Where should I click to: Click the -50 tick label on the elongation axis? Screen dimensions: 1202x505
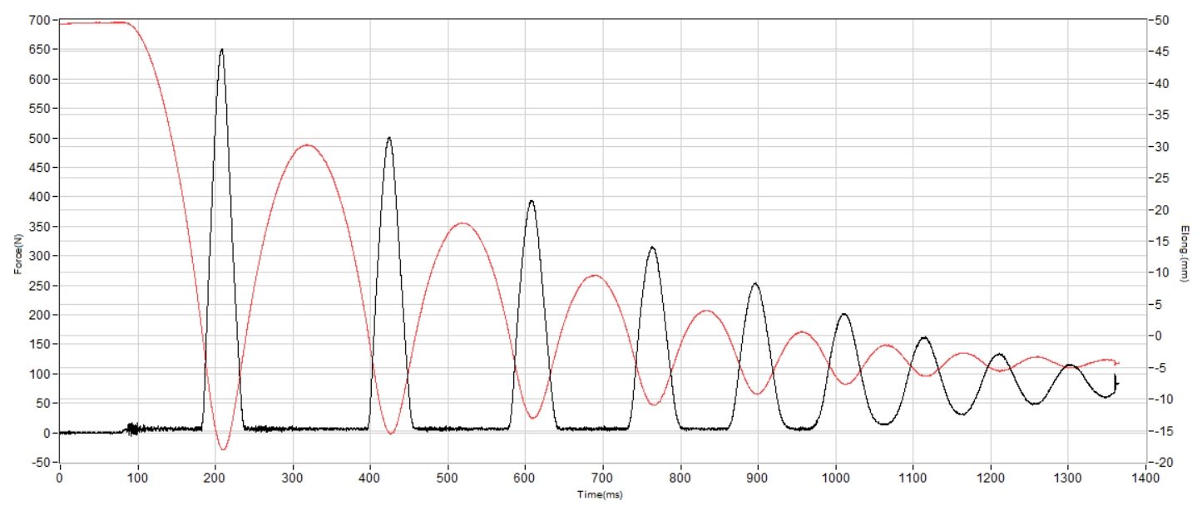tap(1161, 20)
